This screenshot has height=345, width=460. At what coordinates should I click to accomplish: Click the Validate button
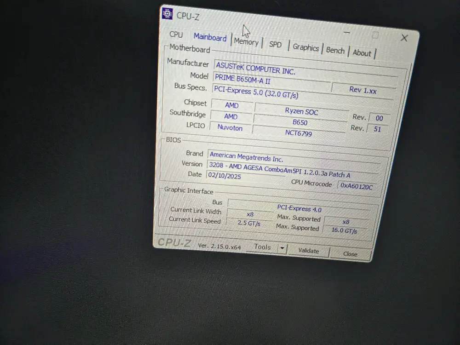coord(308,251)
